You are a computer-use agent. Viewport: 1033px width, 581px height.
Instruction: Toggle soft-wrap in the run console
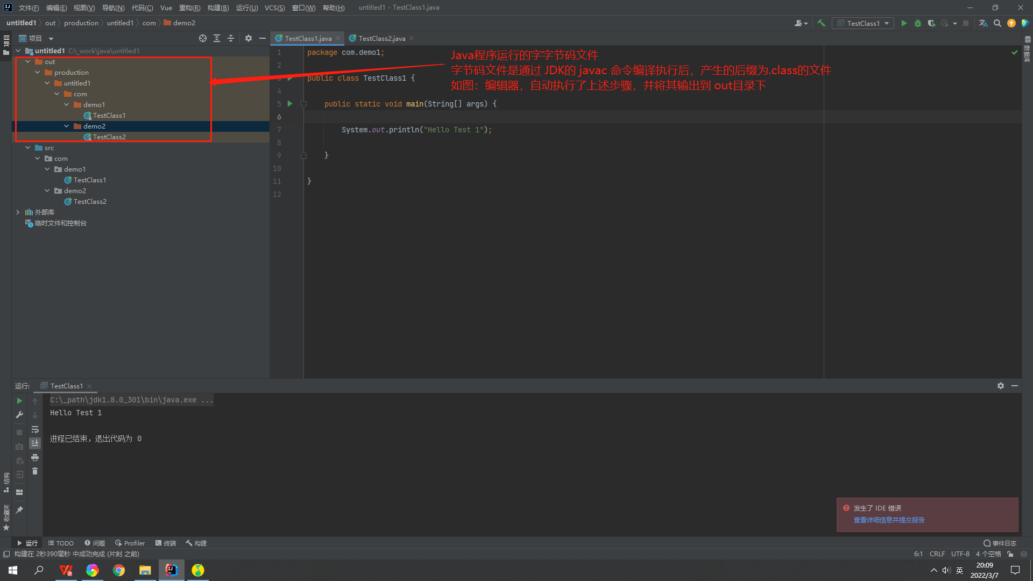pyautogui.click(x=35, y=429)
